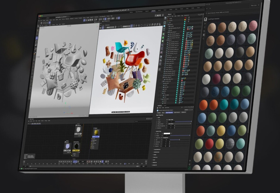Collapse the BASE section

(x=158, y=118)
